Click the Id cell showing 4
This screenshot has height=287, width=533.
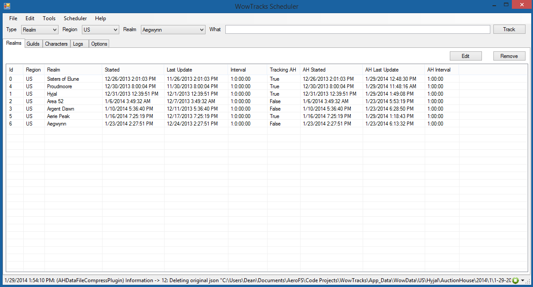click(x=11, y=86)
